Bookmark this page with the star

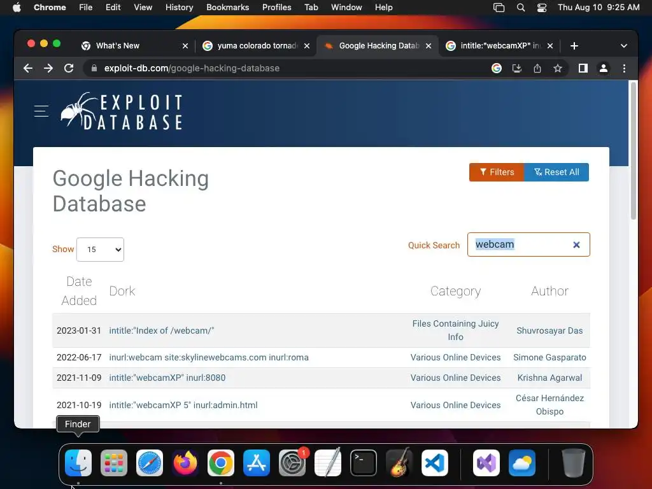pyautogui.click(x=558, y=68)
